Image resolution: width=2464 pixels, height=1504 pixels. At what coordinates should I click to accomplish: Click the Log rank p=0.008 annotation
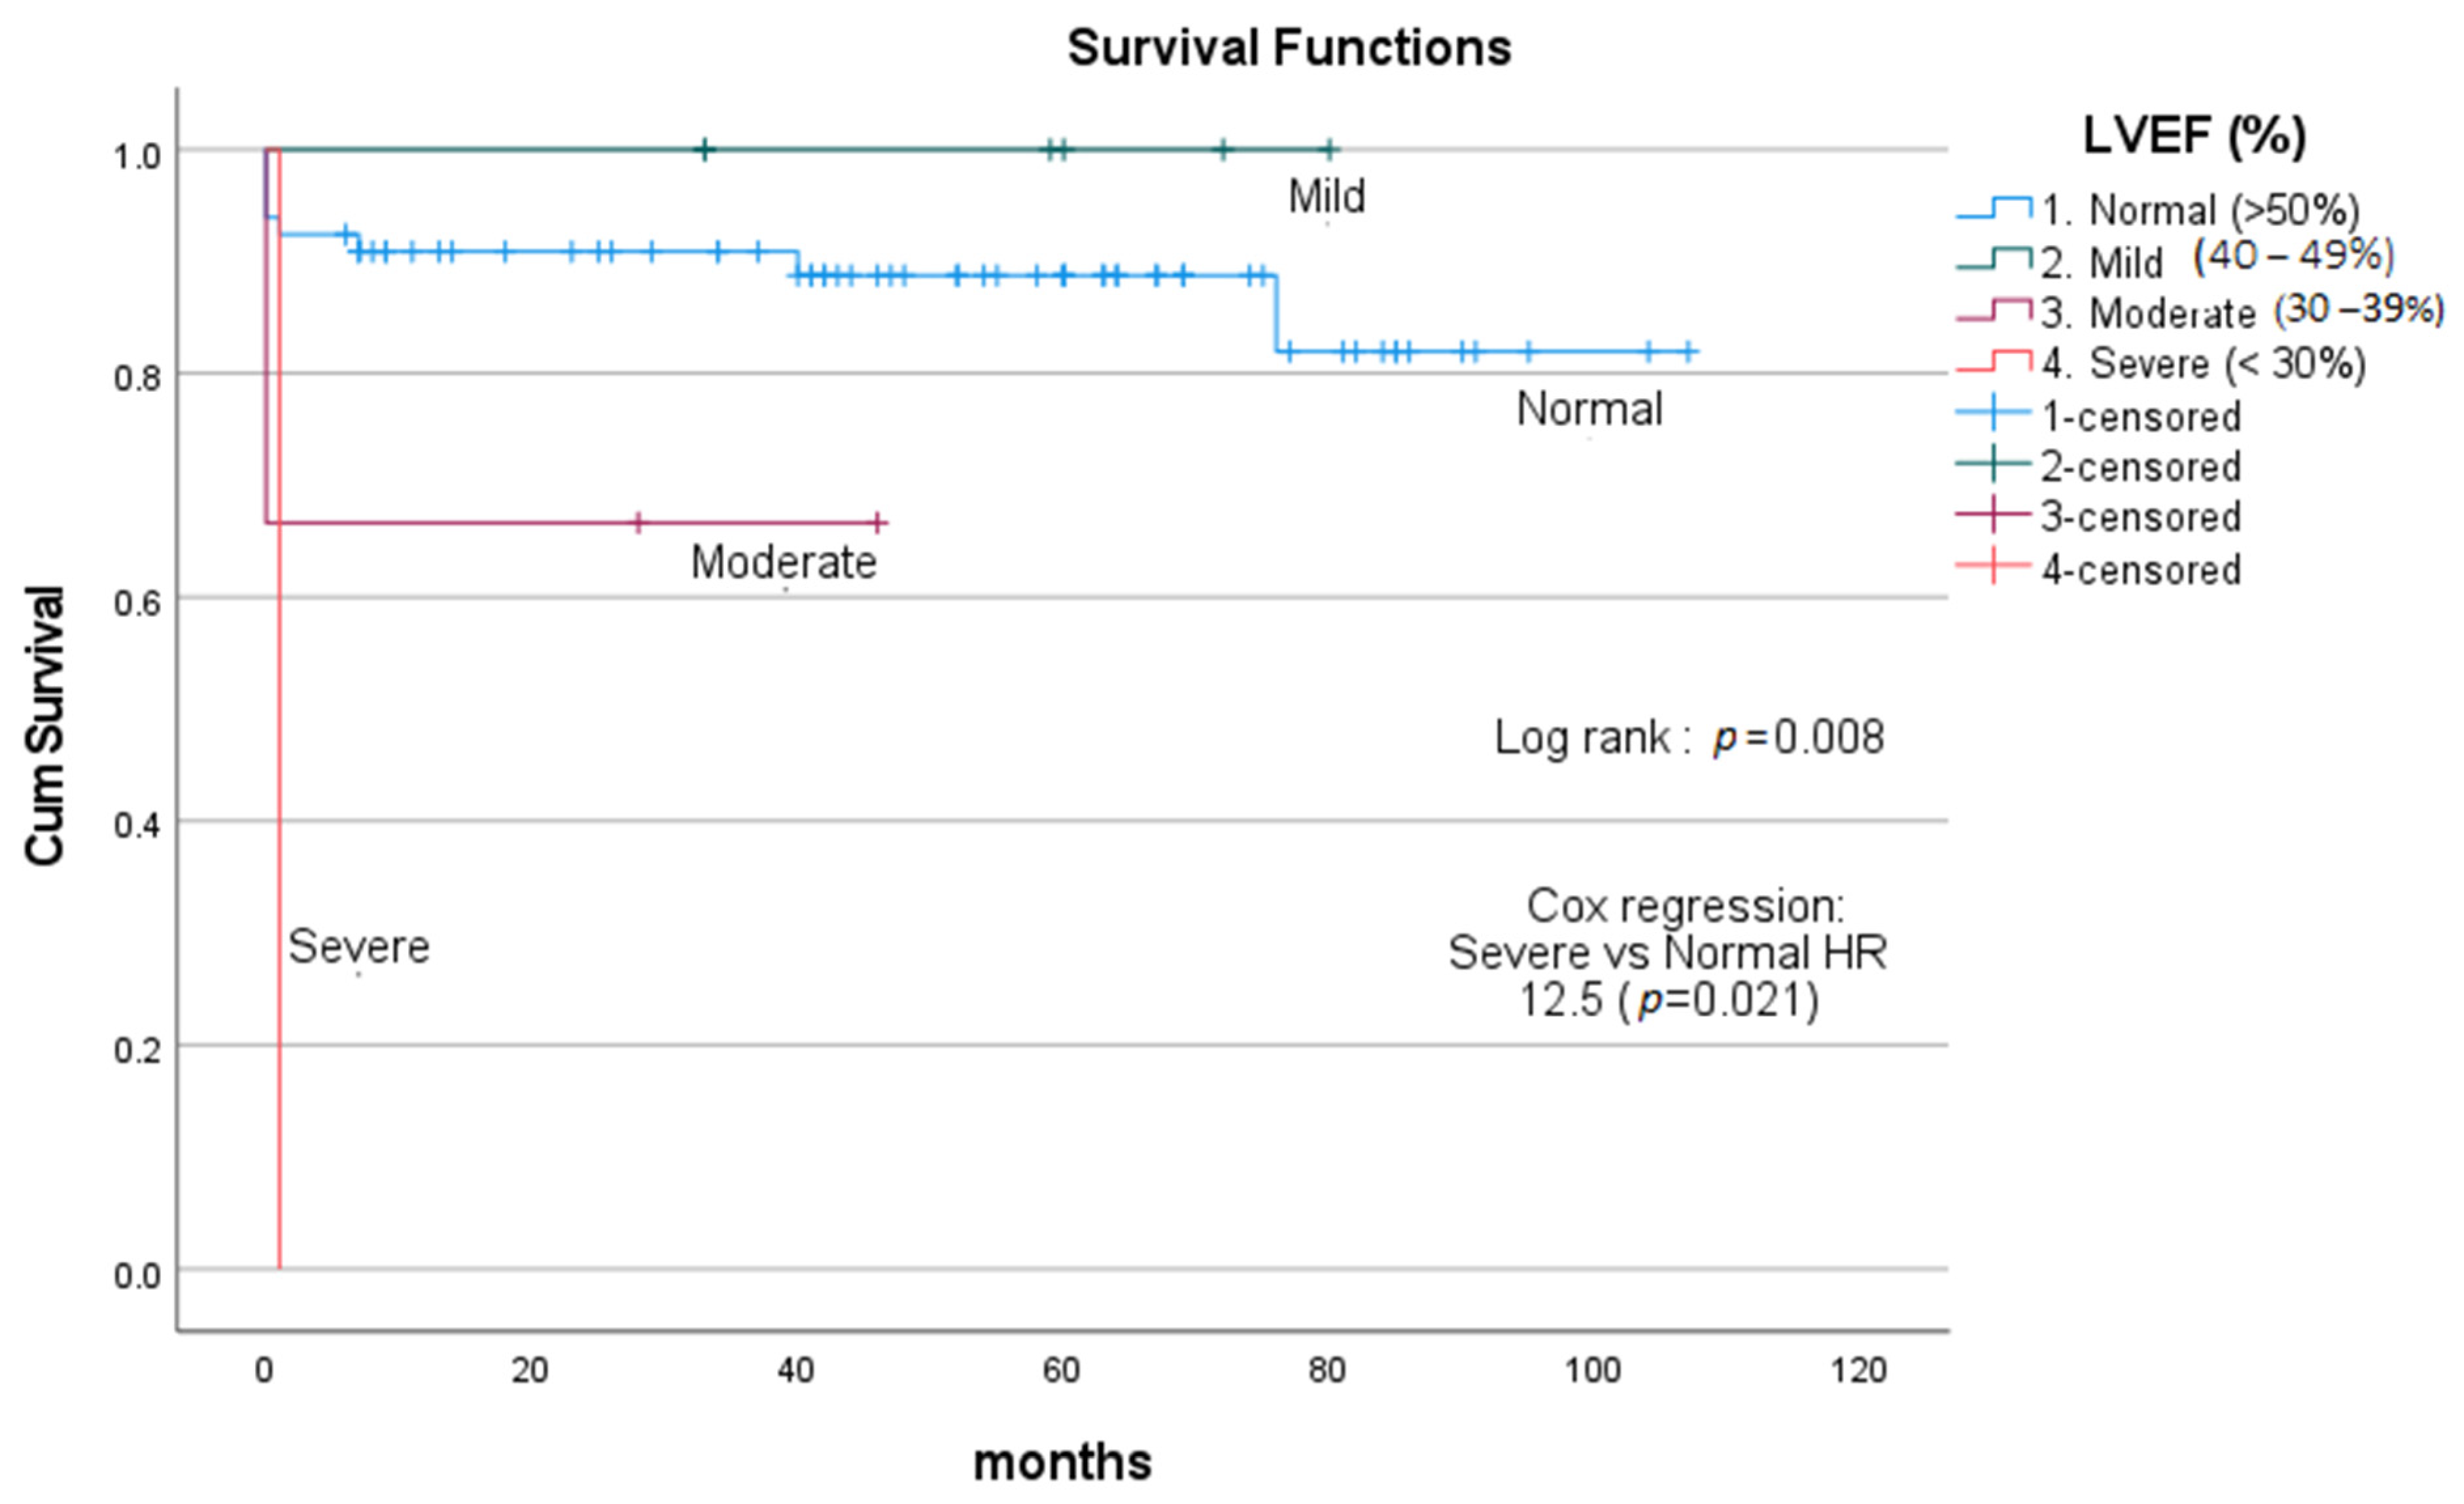point(1689,738)
